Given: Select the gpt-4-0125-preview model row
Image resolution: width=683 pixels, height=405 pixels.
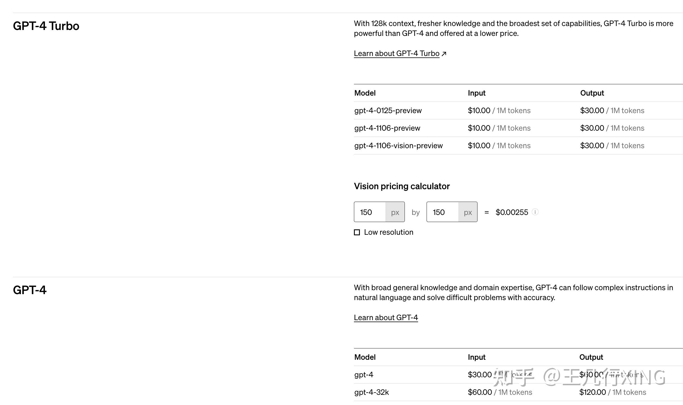Looking at the screenshot, I should 388,110.
